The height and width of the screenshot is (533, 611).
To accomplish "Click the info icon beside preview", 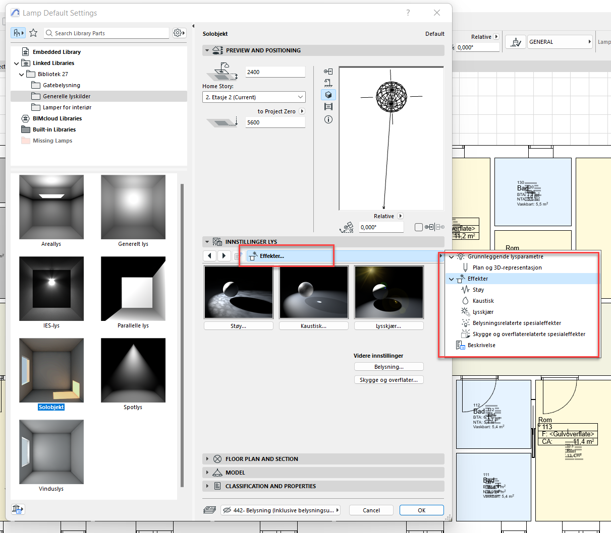I will 328,119.
